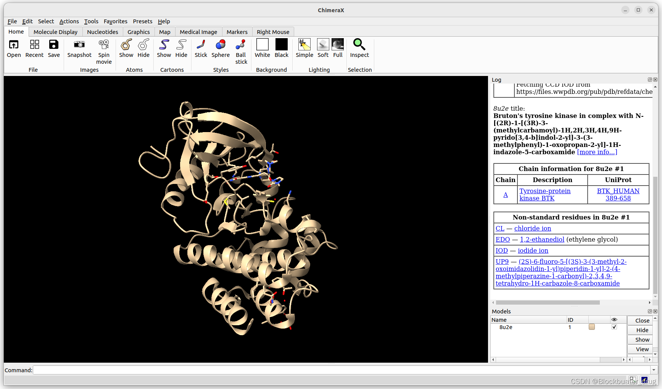
Task: Open the Tyrosine-protein kinase BTK link
Action: pyautogui.click(x=545, y=195)
